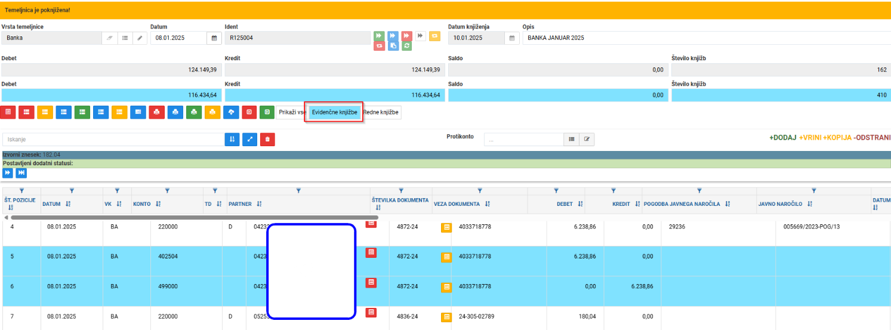Click the blue fast-forward icon next to Ident

click(393, 36)
